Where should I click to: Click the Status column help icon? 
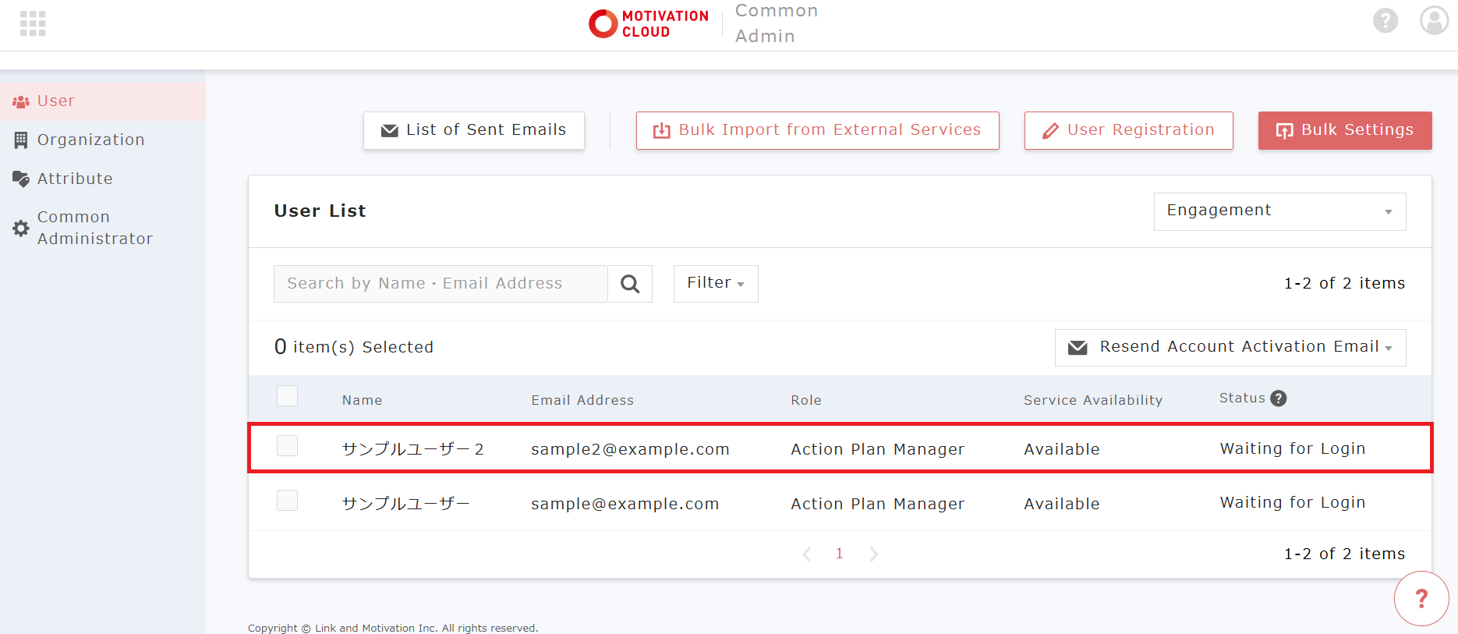pyautogui.click(x=1278, y=398)
